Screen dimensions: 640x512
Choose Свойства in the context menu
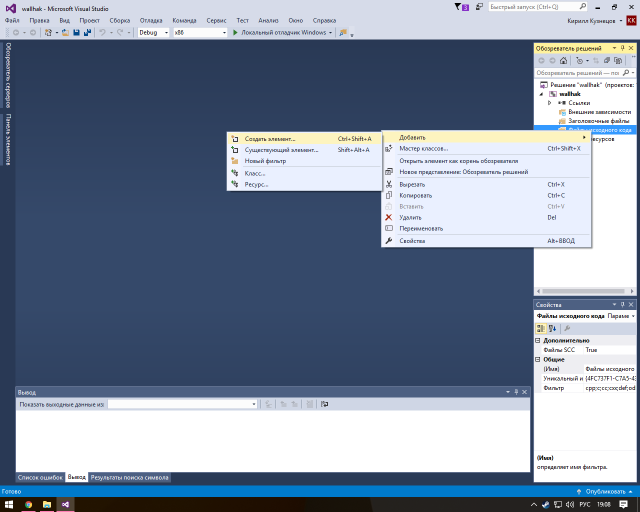click(x=486, y=241)
